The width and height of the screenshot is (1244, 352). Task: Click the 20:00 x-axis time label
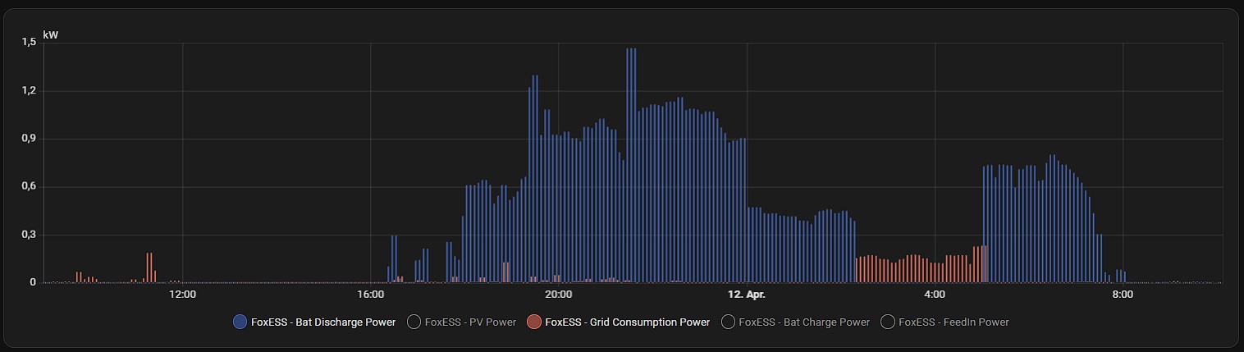point(559,295)
